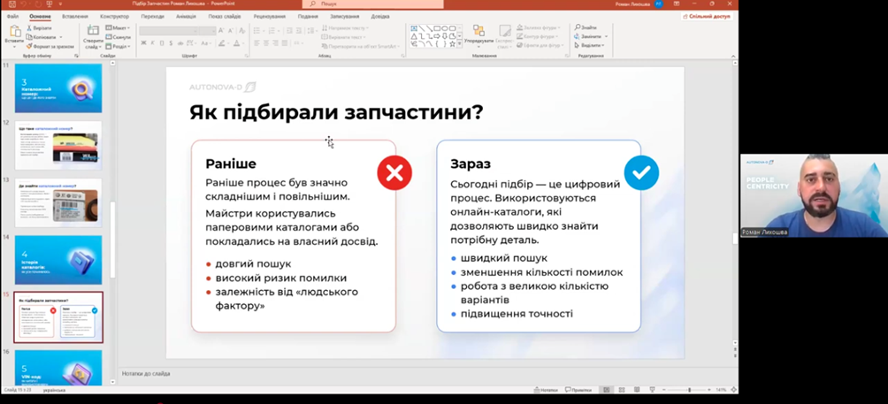Open the Вставлення (Insert) ribbon tab

point(75,16)
